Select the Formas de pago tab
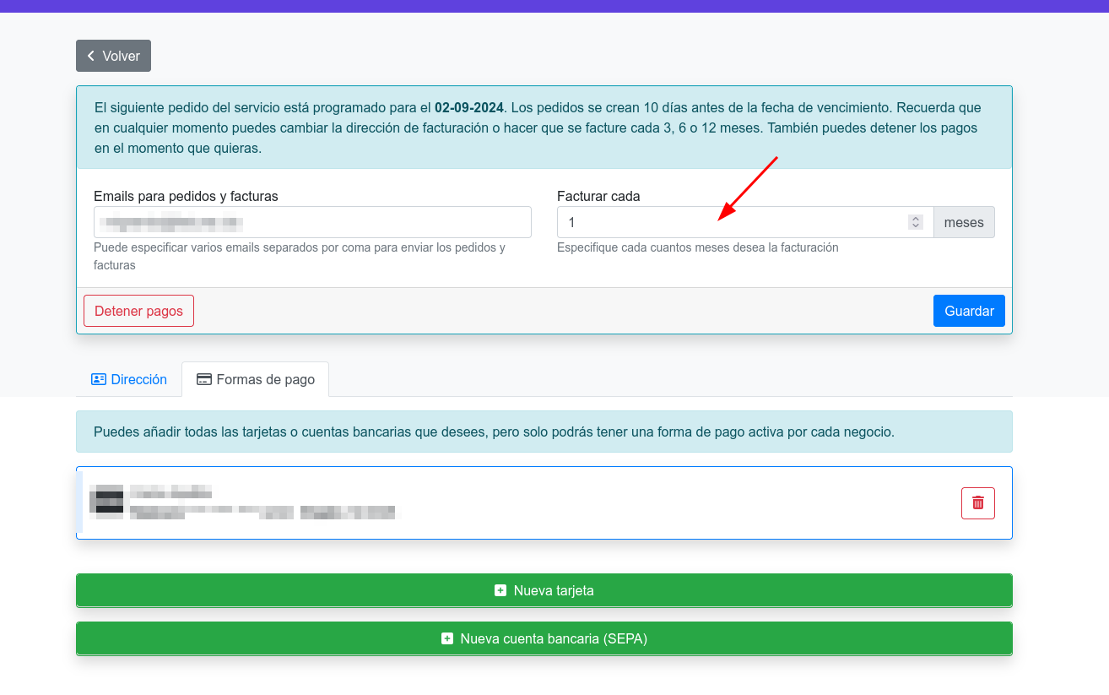The width and height of the screenshot is (1109, 695). 255,380
